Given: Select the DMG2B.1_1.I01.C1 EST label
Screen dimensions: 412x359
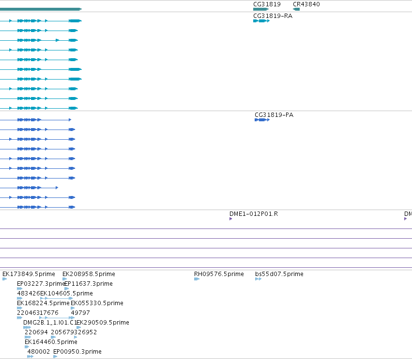Looking at the screenshot, I should coord(50,323).
